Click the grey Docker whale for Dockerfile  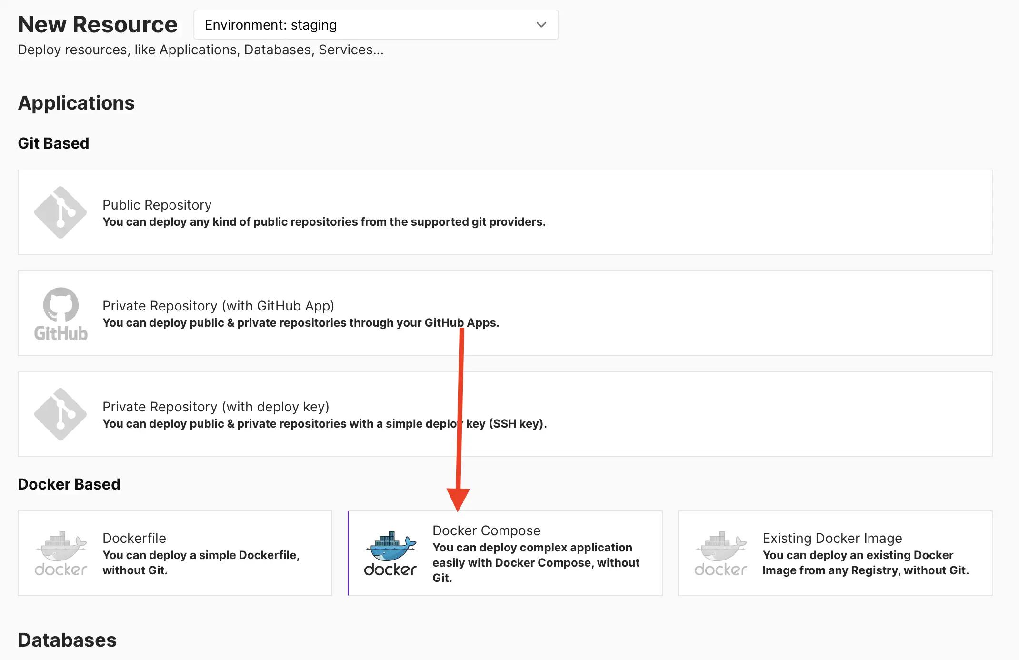(60, 553)
